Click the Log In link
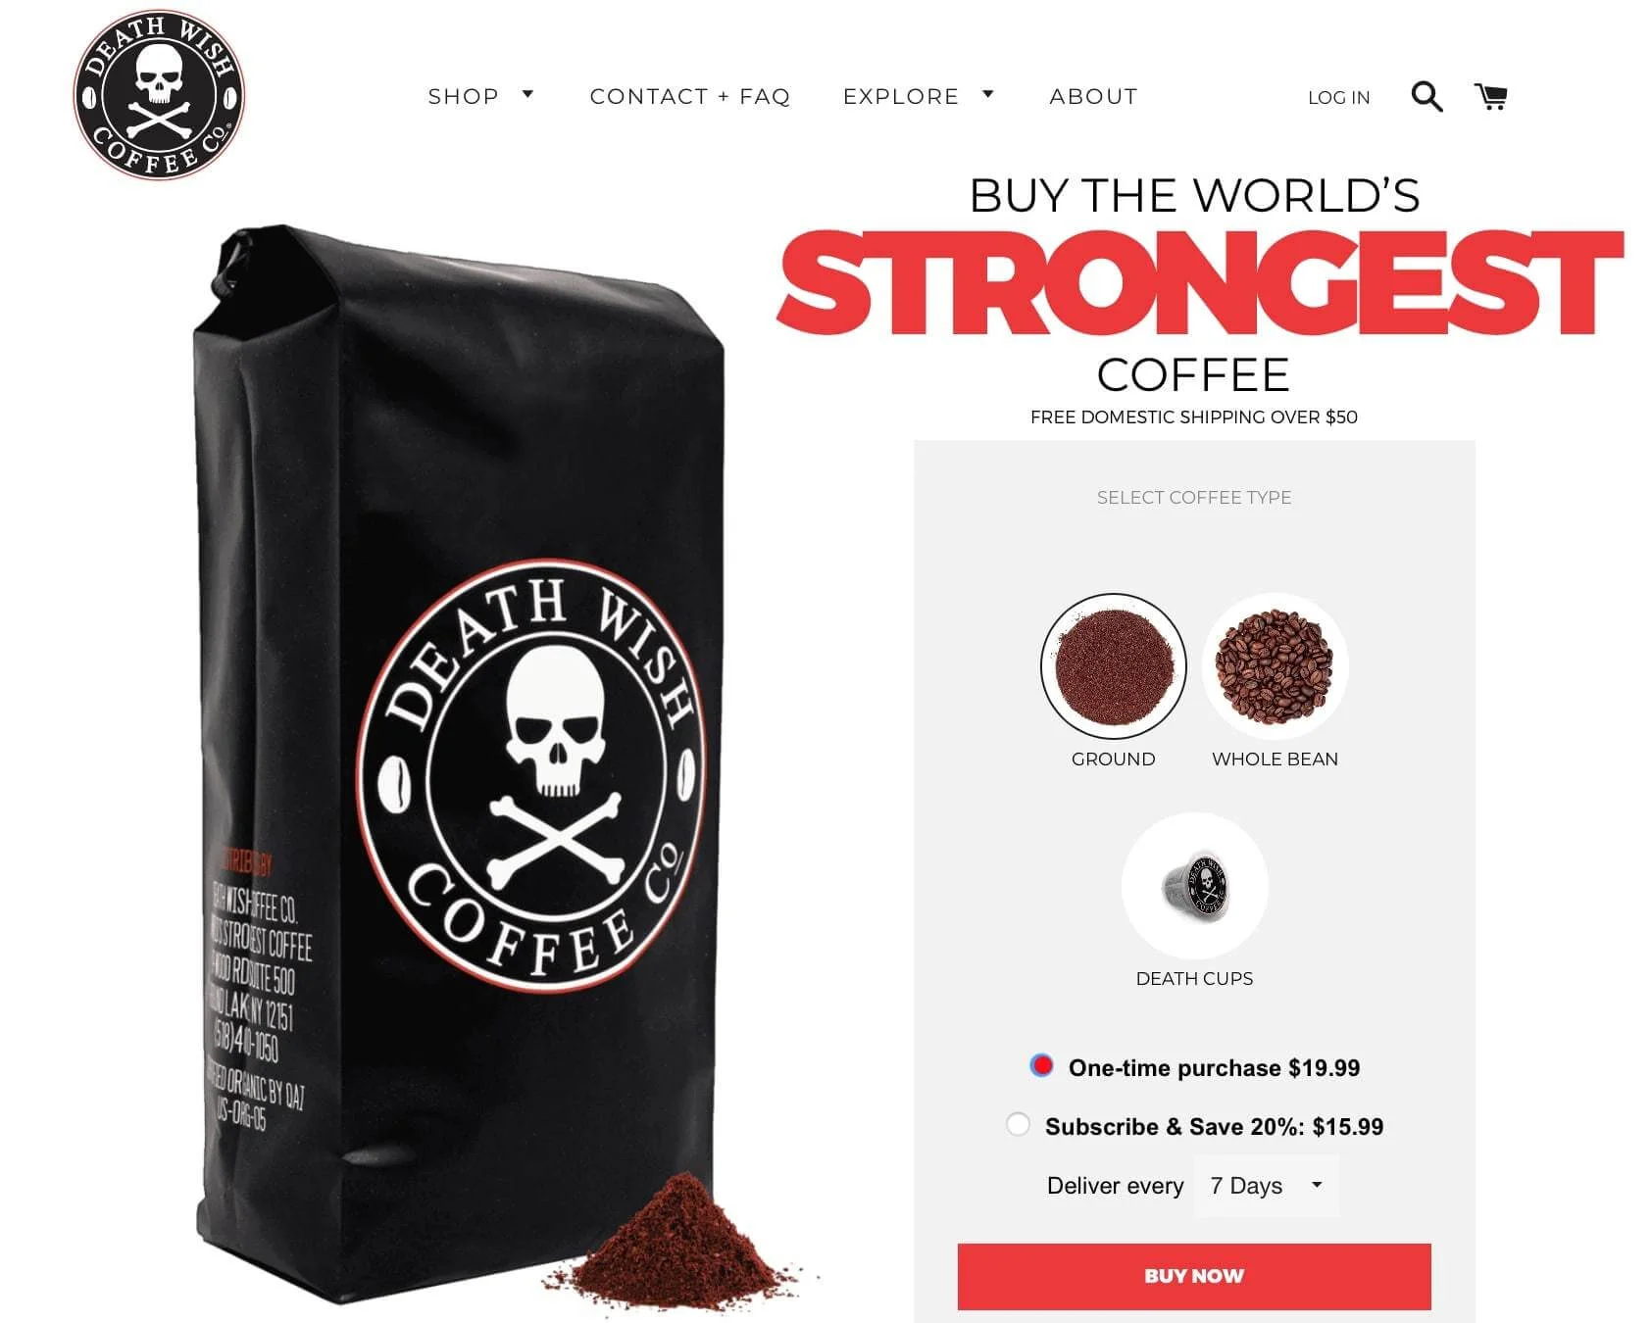 coord(1338,98)
